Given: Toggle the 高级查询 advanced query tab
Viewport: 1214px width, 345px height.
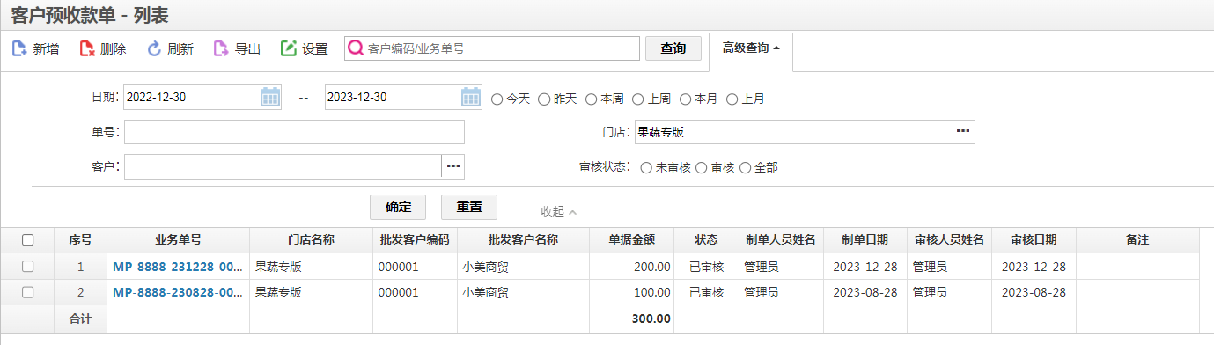Looking at the screenshot, I should tap(751, 48).
